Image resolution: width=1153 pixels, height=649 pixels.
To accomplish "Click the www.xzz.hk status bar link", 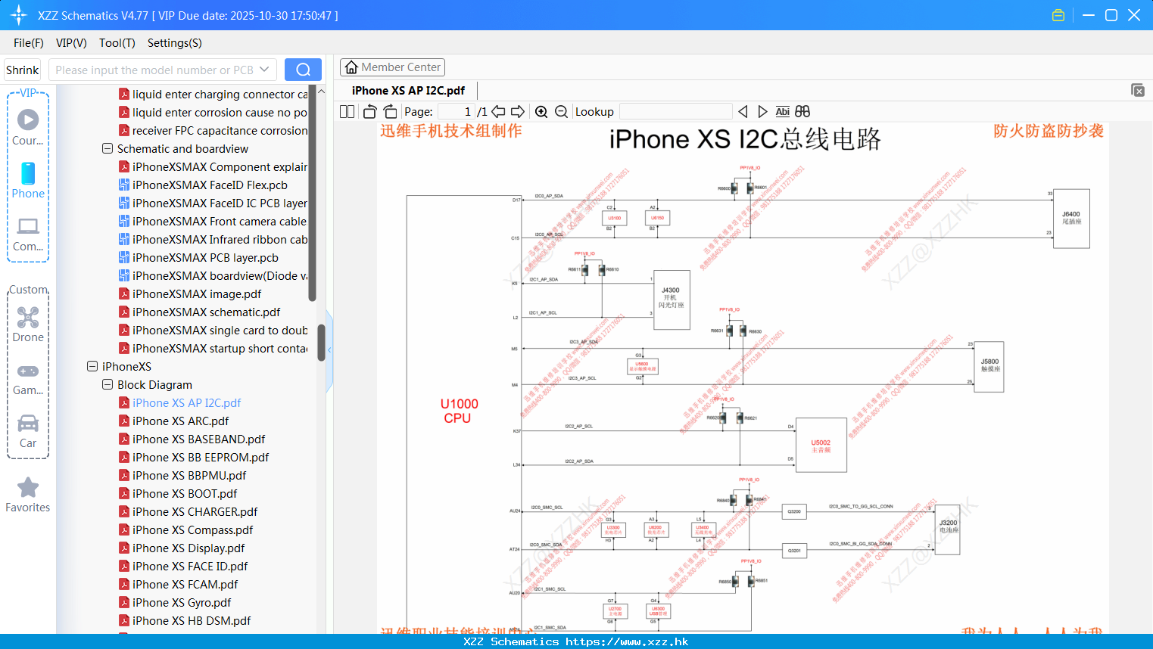I will pyautogui.click(x=627, y=641).
